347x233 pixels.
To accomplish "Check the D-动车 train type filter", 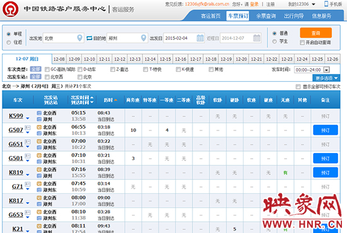I will pos(79,69).
